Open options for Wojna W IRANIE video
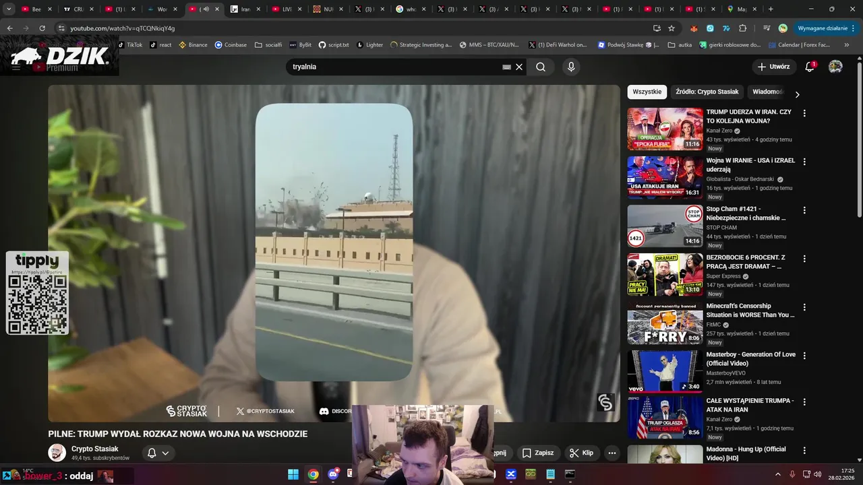The width and height of the screenshot is (863, 485). [x=804, y=162]
